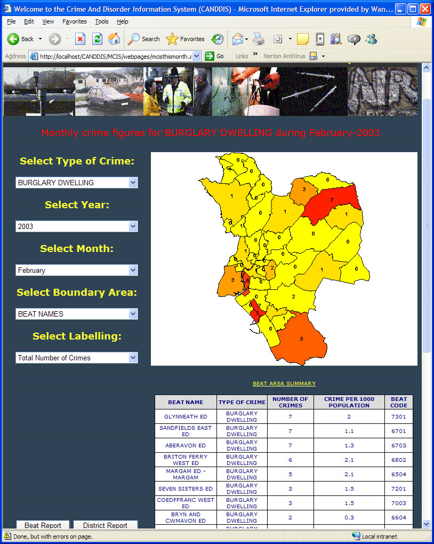Click the Back navigation button
434x544 pixels.
point(20,39)
